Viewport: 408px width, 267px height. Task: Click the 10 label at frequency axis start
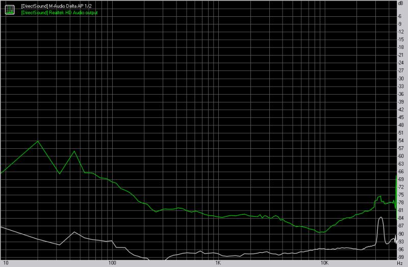click(5, 263)
